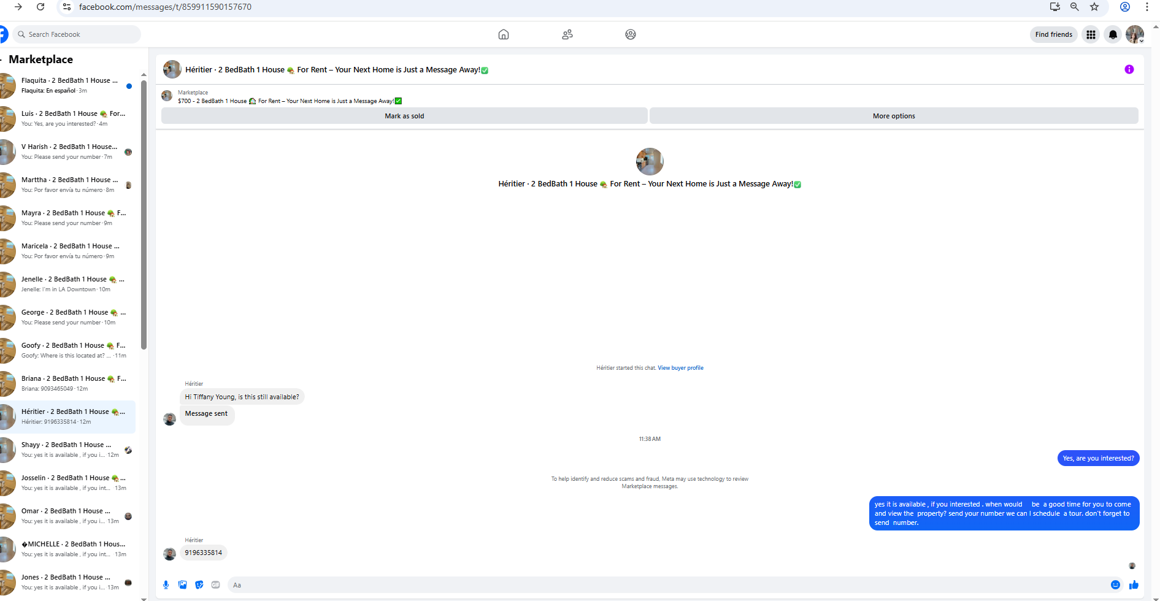Open Chrome profile icon
The height and width of the screenshot is (601, 1160).
[1125, 7]
